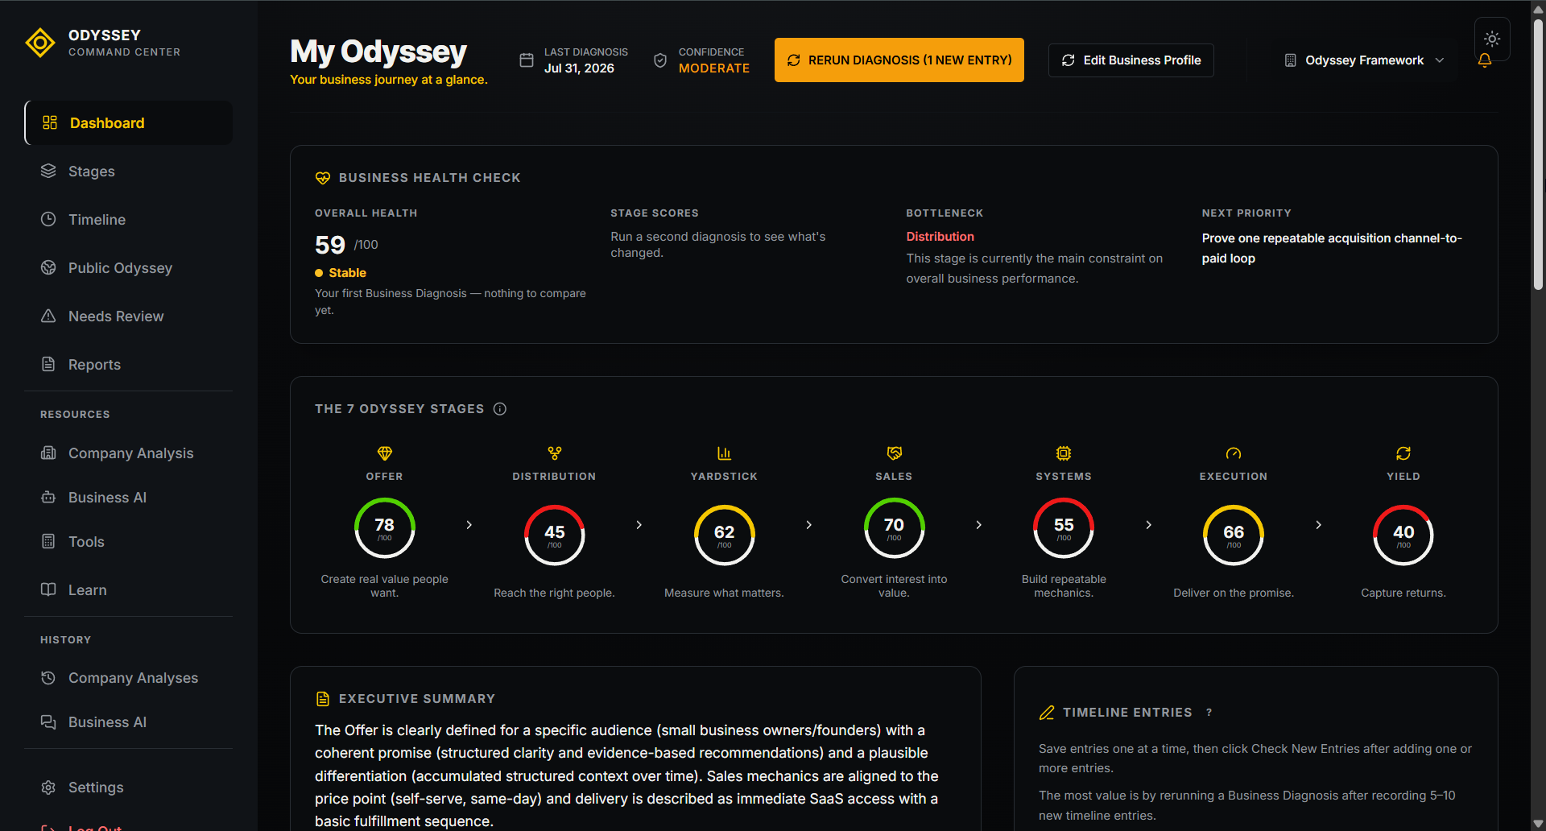Click chevron between Execution and Yield
Viewport: 1546px width, 831px height.
1319,525
